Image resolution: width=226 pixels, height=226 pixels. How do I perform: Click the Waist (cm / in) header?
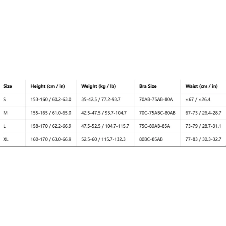(x=201, y=86)
